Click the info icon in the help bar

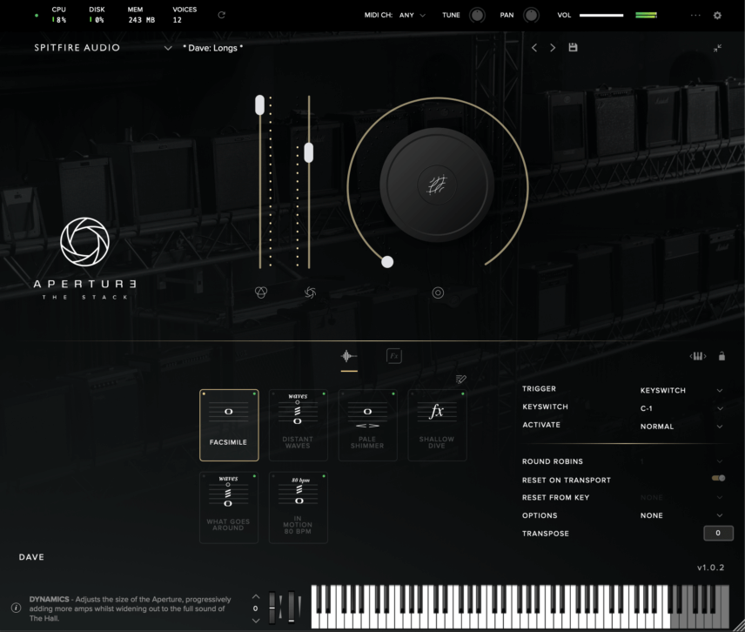pos(17,608)
